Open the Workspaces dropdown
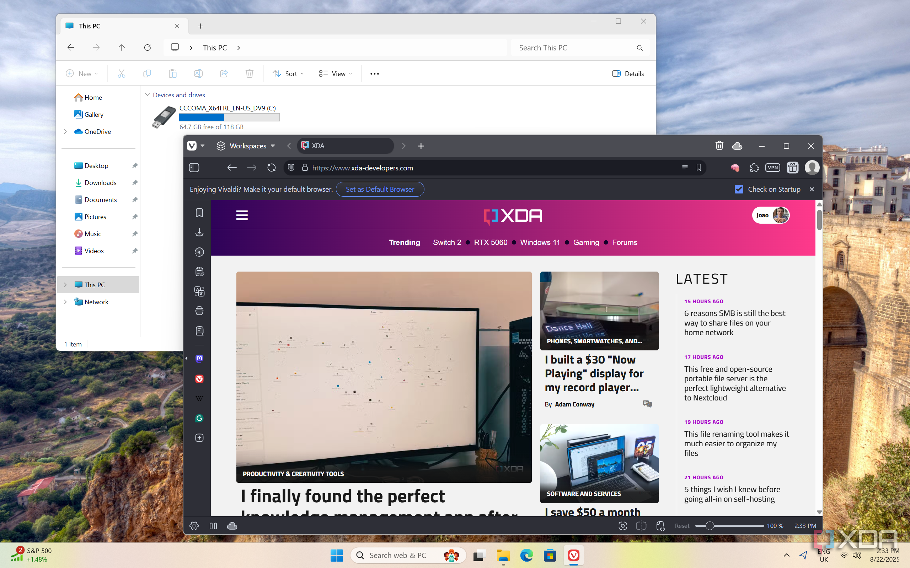The height and width of the screenshot is (568, 910). click(x=246, y=146)
